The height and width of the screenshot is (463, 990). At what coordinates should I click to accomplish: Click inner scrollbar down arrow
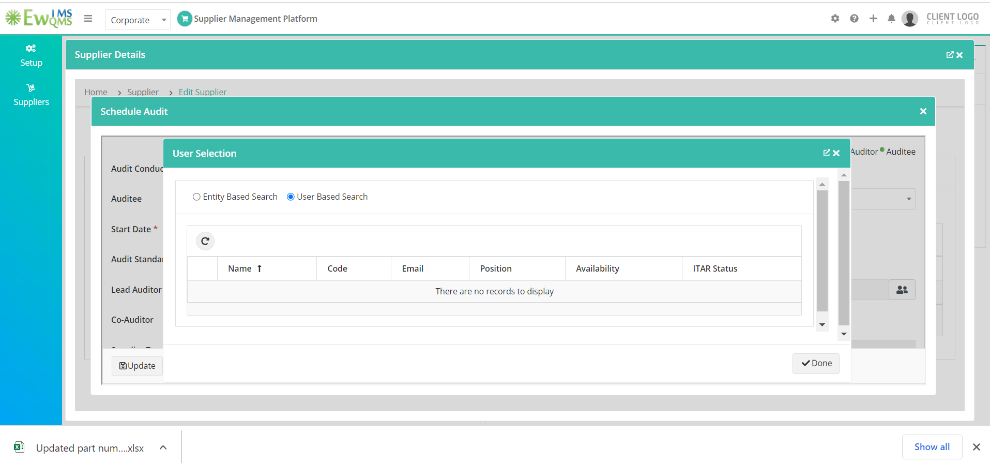coord(822,325)
